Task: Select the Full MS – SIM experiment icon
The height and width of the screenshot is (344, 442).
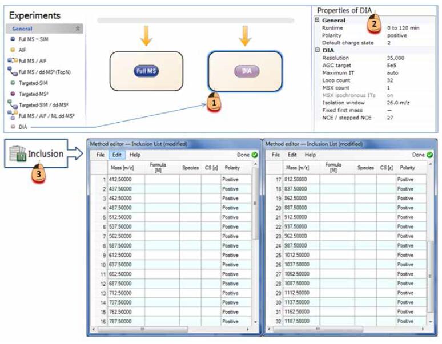Action: pos(13,39)
